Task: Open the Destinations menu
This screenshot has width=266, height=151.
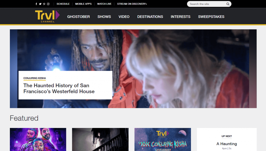Action: coord(150,17)
